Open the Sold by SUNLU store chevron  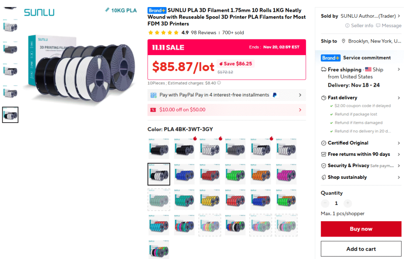point(398,16)
